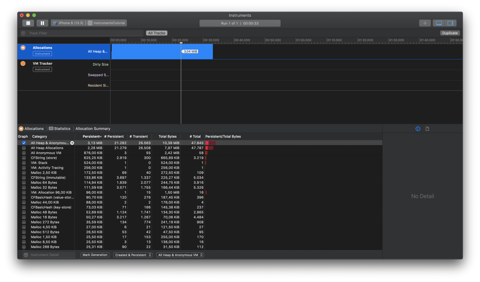The width and height of the screenshot is (480, 282).
Task: Enable graph for VM: Activity Tracing
Action: pos(24,168)
